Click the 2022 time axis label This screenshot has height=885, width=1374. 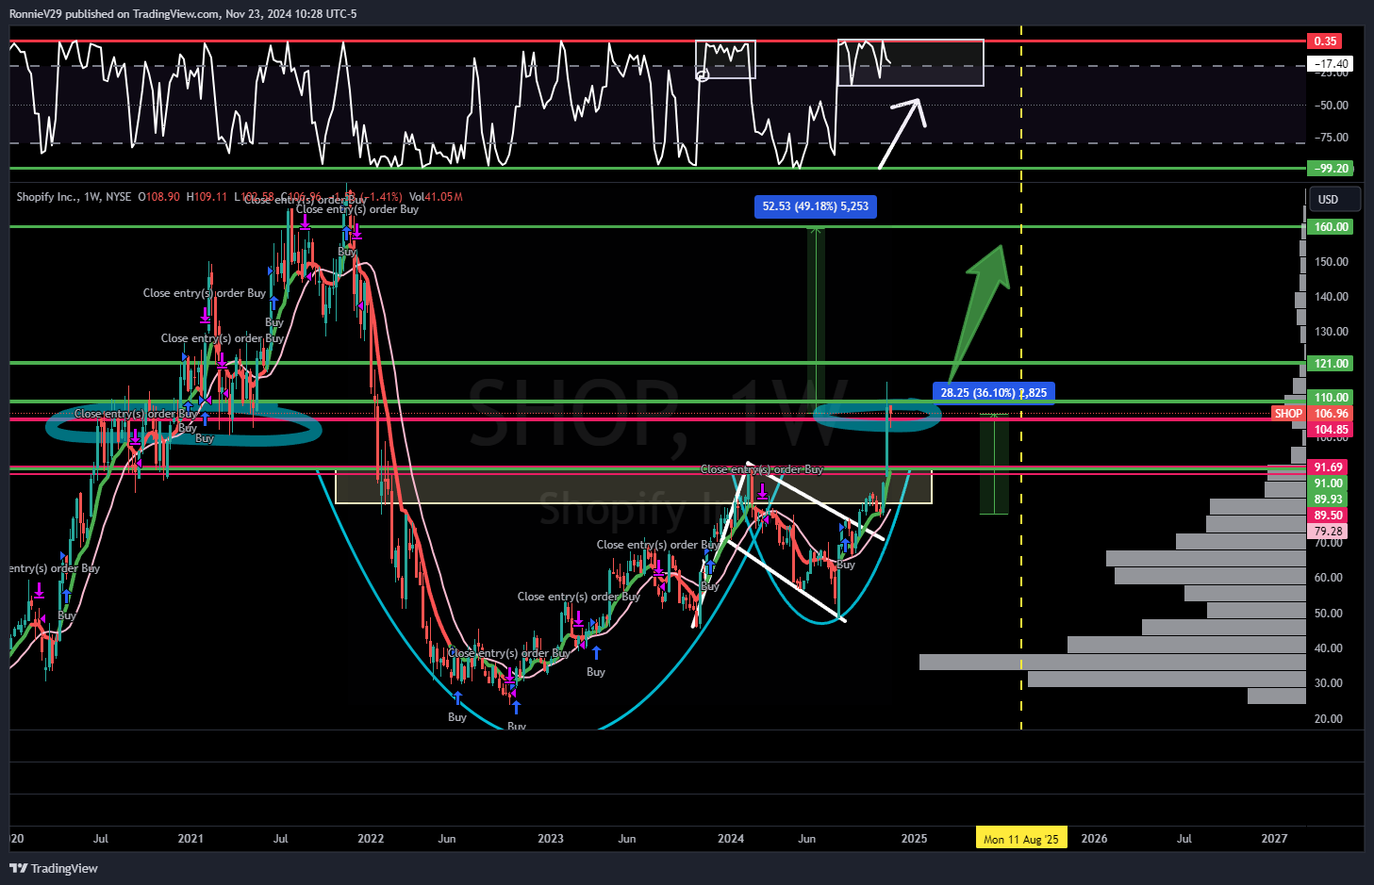click(x=371, y=839)
